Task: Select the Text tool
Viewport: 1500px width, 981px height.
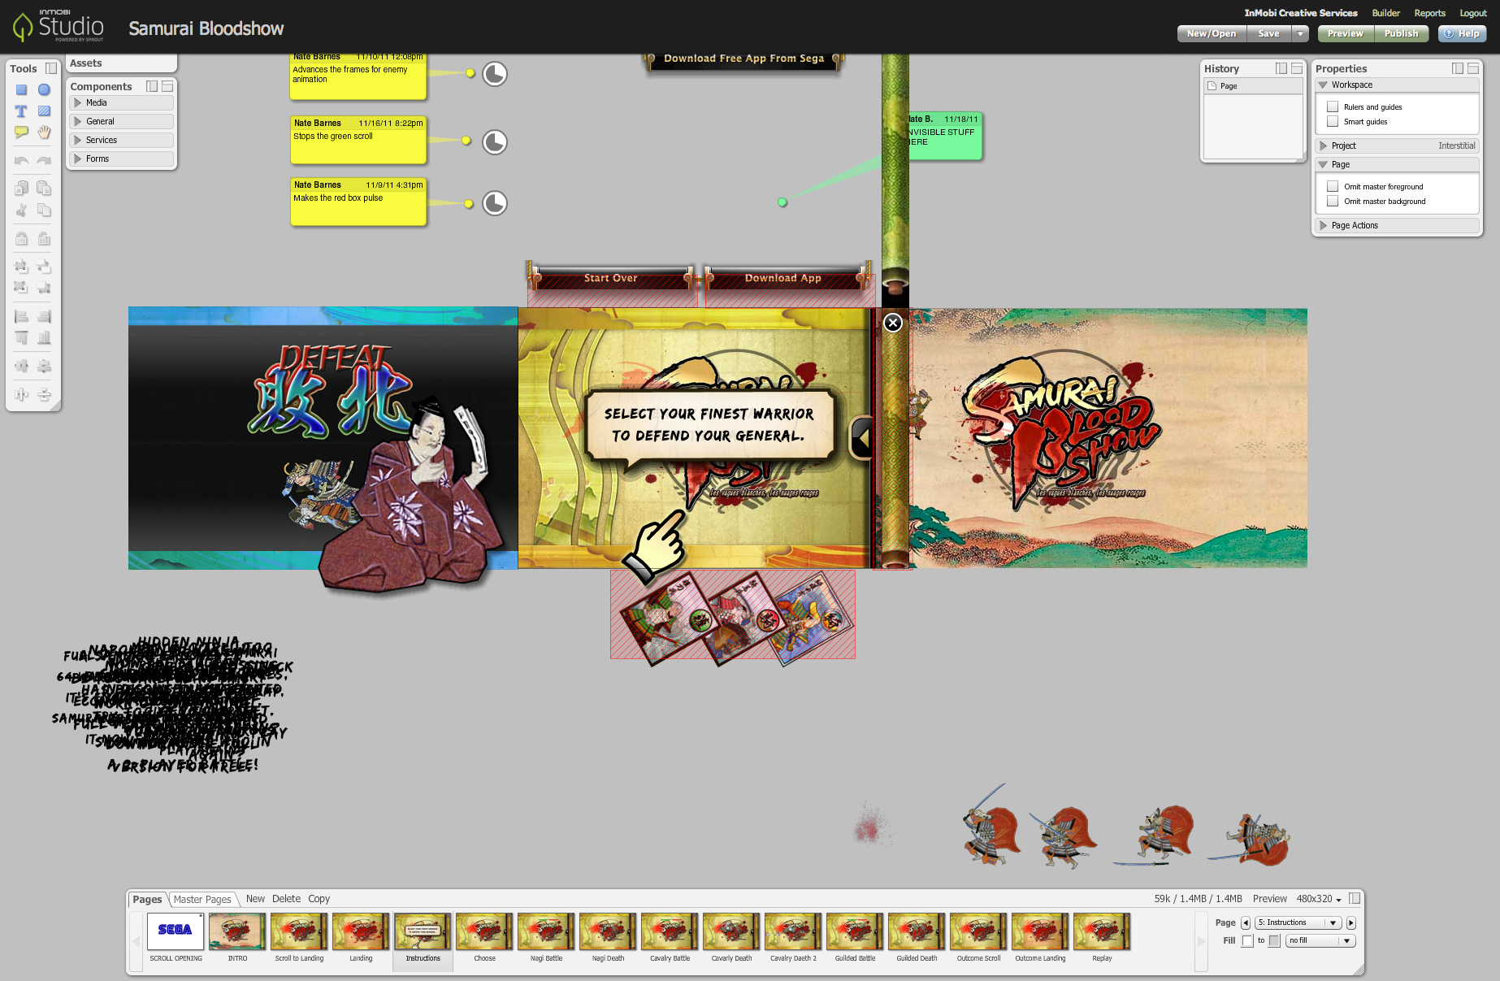Action: pos(21,111)
